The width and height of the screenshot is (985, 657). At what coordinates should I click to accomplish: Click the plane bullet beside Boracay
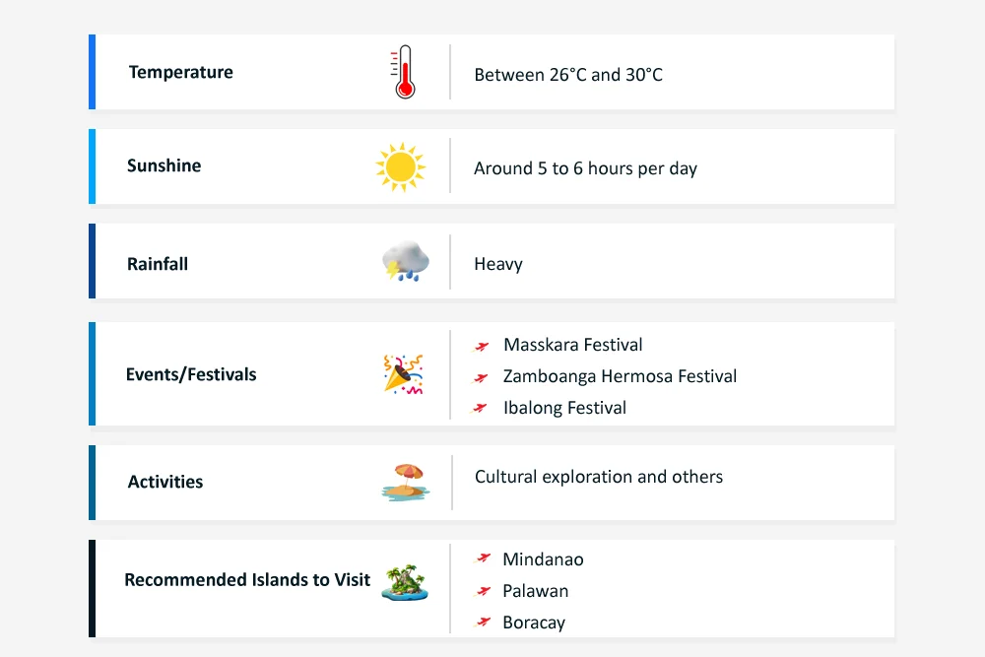pos(483,622)
